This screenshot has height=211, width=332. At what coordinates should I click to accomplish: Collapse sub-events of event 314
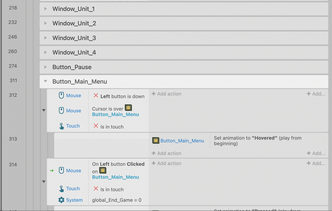point(44,181)
